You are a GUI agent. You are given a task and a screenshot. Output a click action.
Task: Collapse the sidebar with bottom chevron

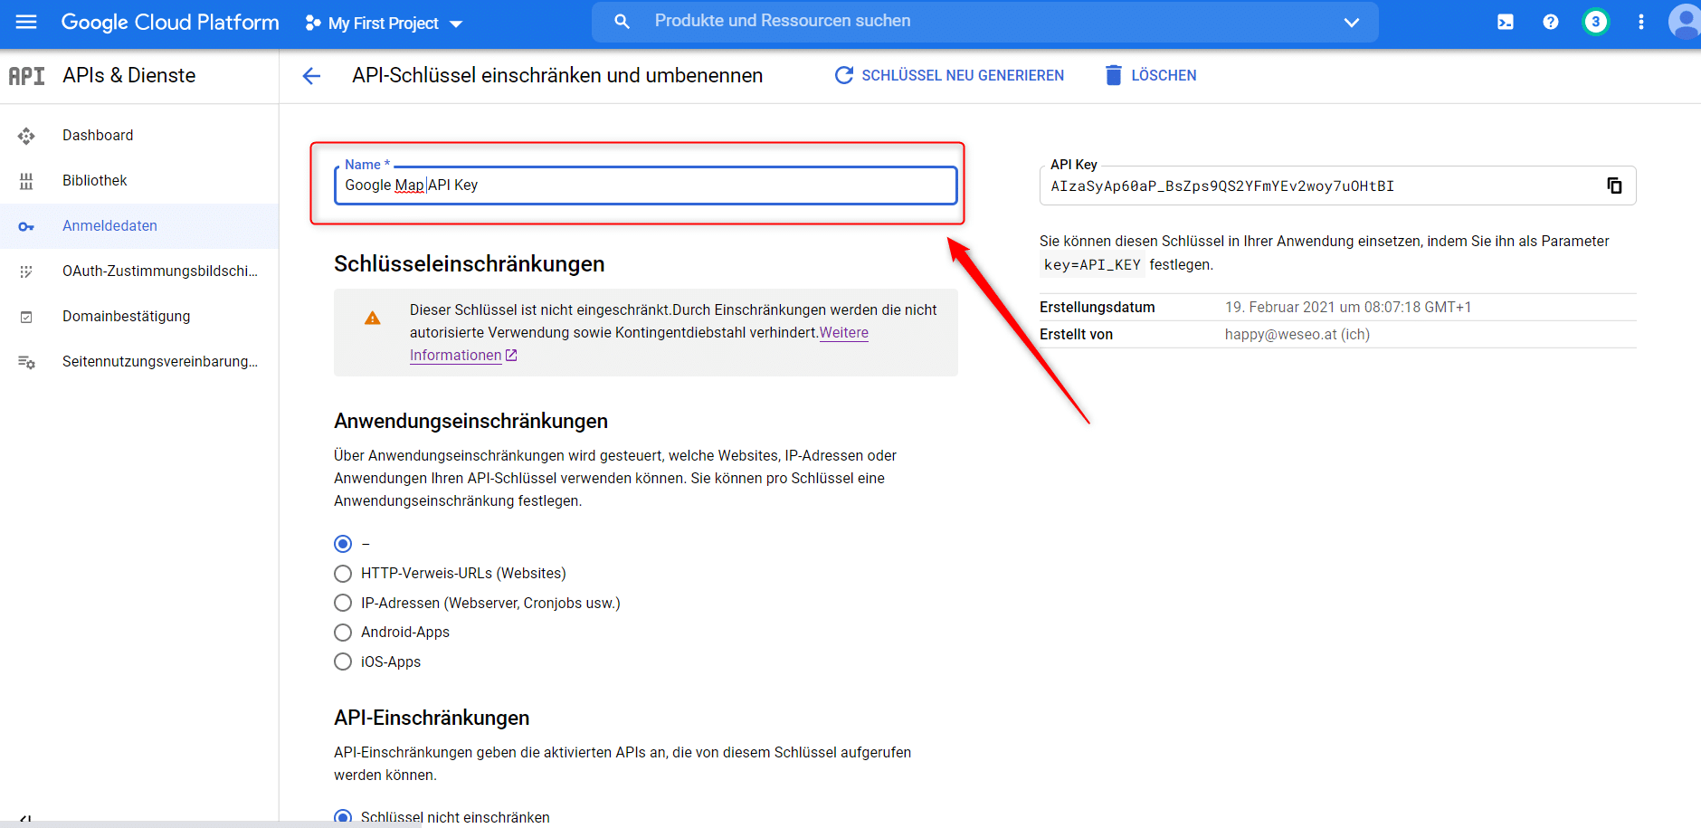pos(25,820)
